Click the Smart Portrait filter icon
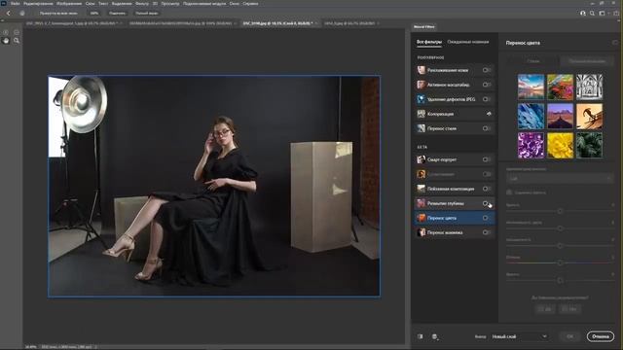Screen dimensions: 623x350 [421, 159]
